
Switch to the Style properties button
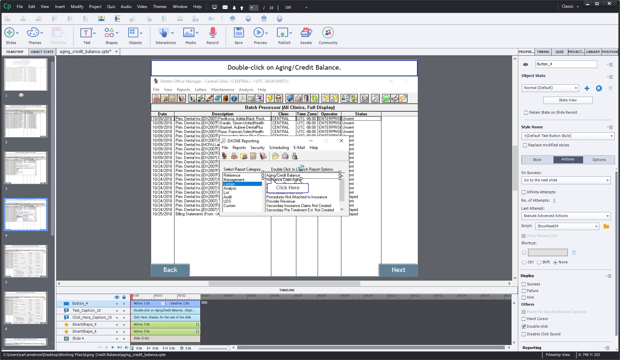[x=537, y=160]
